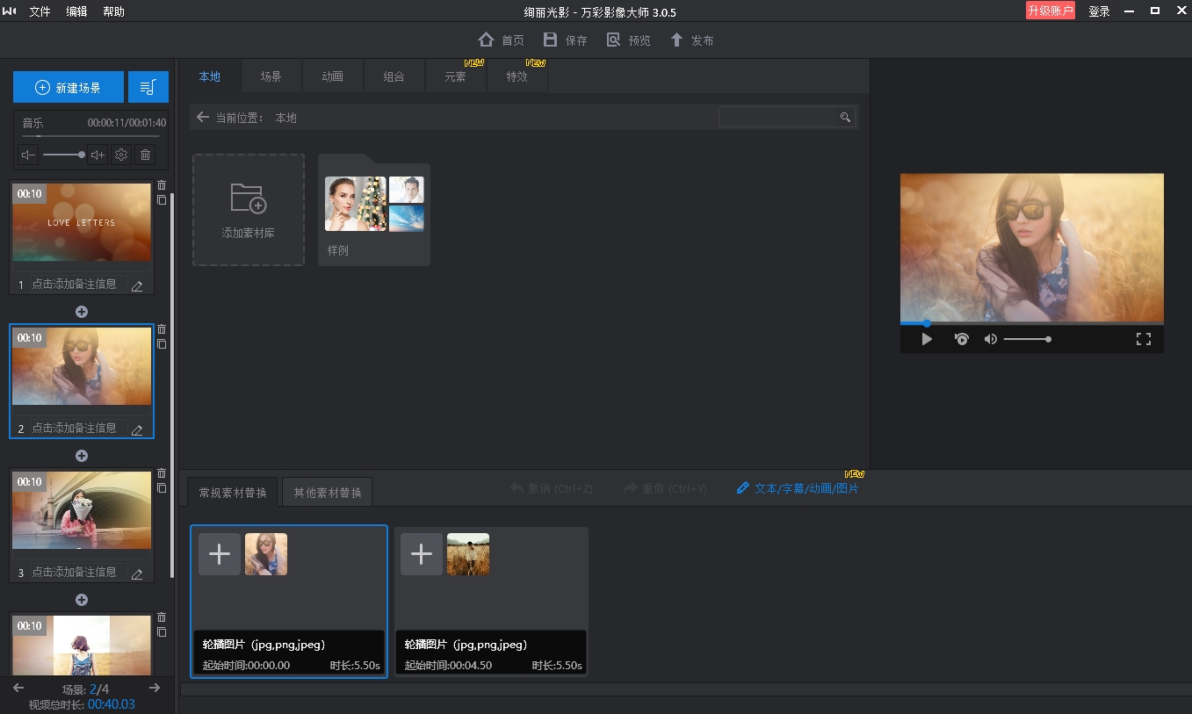This screenshot has width=1192, height=714.
Task: Delete scene 1 with its trash icon
Action: [161, 185]
